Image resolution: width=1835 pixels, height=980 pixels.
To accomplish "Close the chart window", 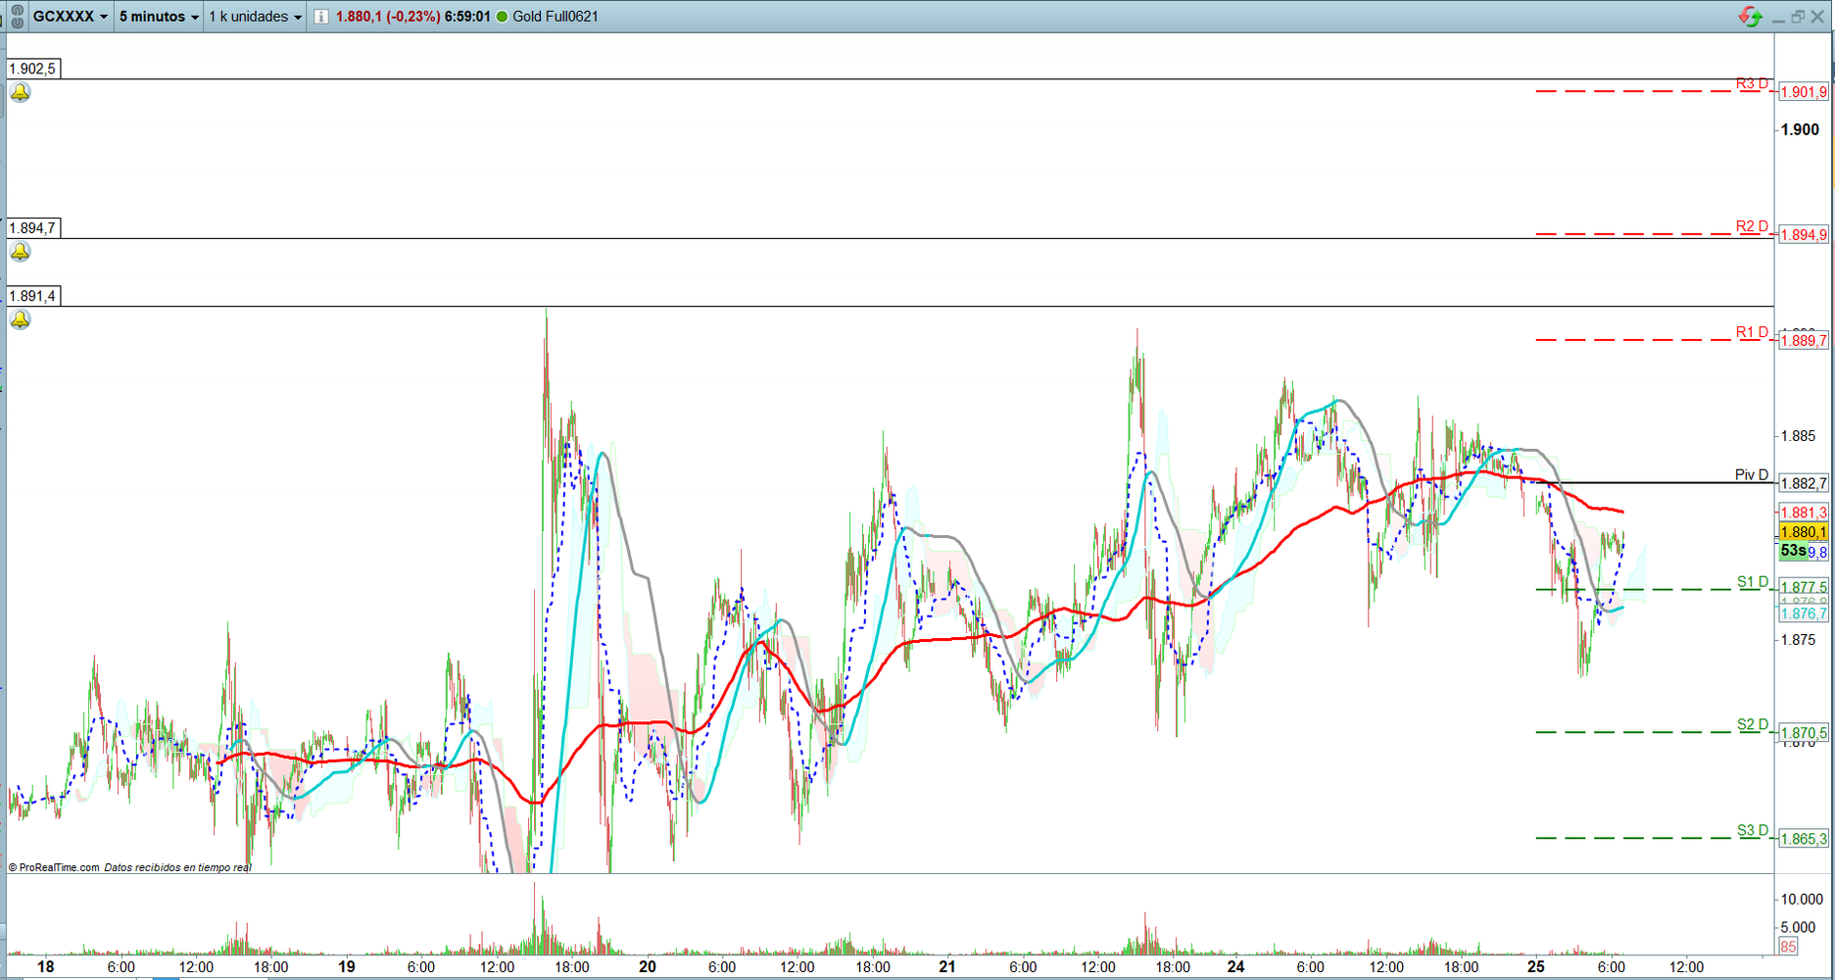I will pyautogui.click(x=1817, y=17).
